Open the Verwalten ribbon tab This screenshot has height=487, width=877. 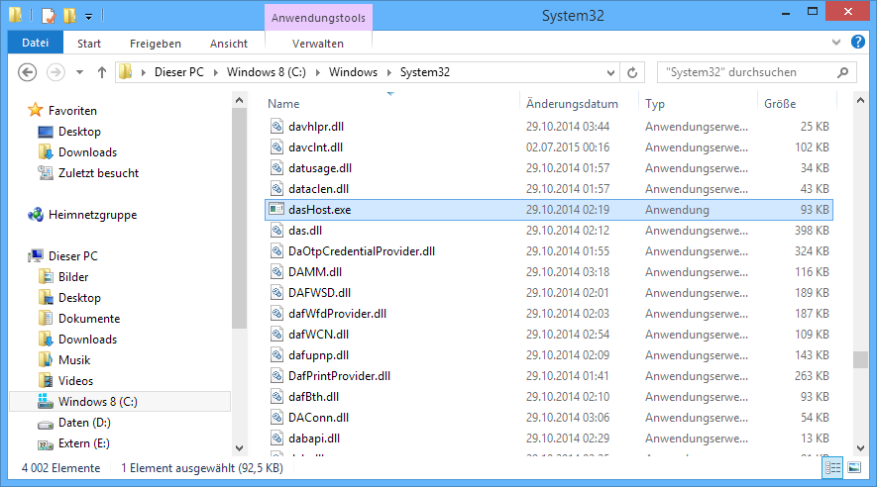(318, 44)
